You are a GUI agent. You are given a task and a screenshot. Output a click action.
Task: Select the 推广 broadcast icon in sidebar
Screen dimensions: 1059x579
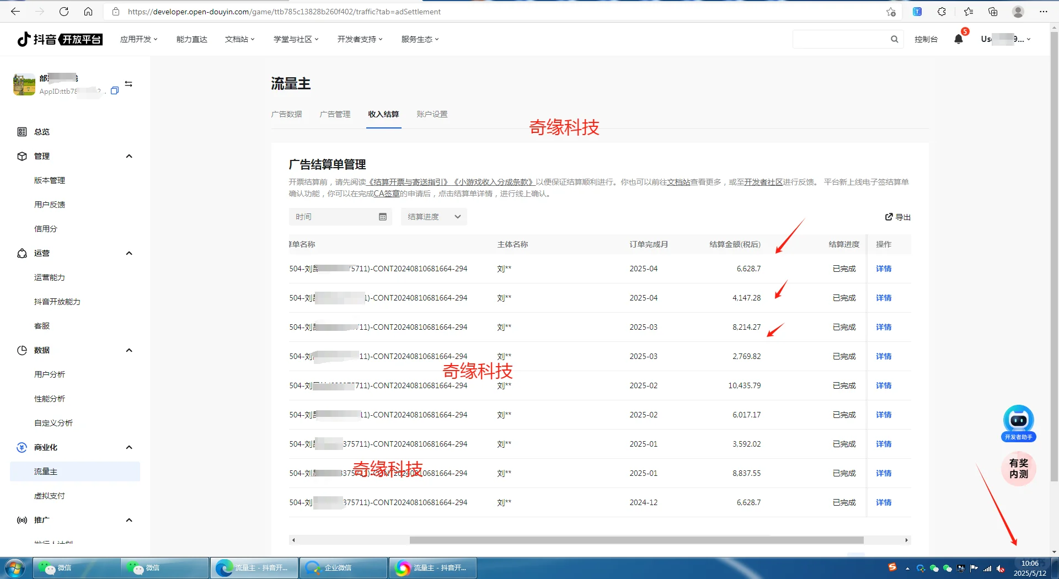tap(22, 520)
